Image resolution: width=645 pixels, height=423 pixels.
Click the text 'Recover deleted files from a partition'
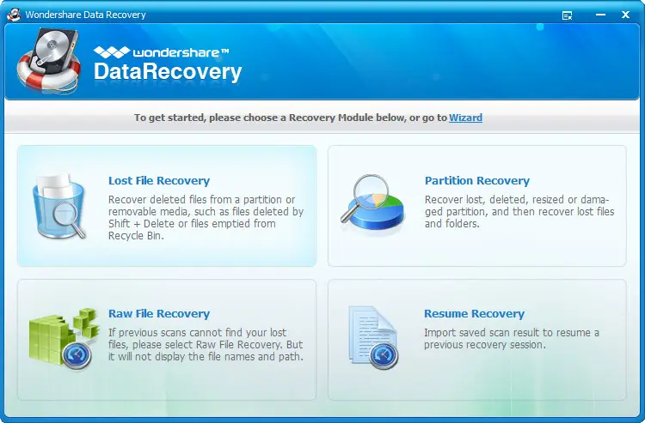click(201, 200)
